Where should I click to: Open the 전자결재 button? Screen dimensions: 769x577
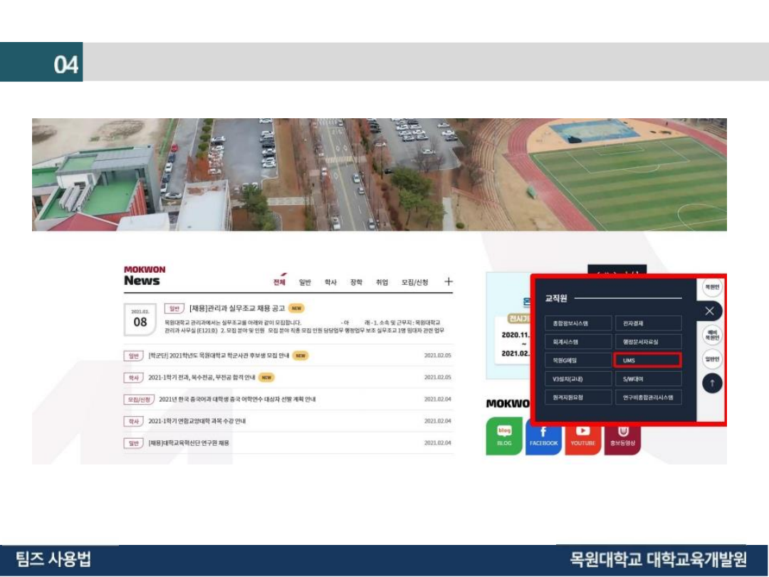tap(647, 323)
